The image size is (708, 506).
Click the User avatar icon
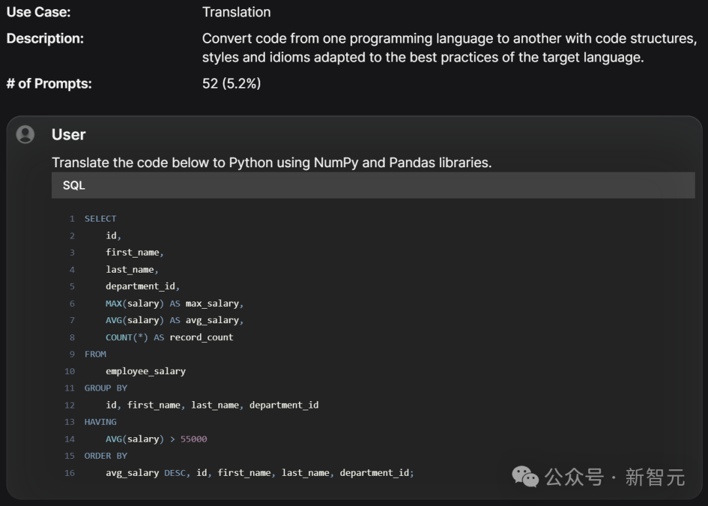click(26, 134)
